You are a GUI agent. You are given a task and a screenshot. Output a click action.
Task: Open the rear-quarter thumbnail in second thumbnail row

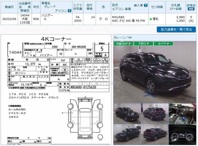tap(155, 135)
